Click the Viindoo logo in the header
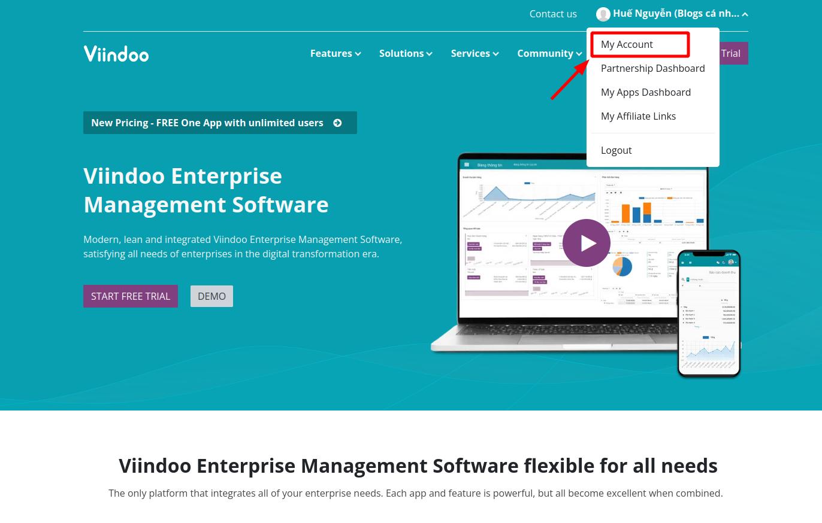Image resolution: width=822 pixels, height=523 pixels. click(x=116, y=53)
